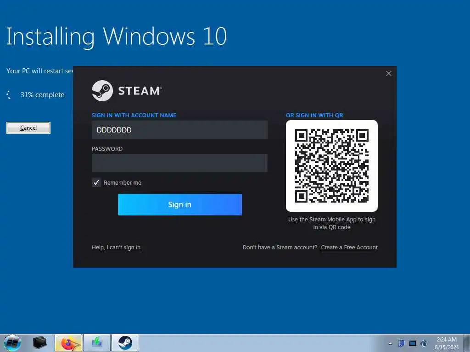
Task: Open the black box app on taskbar
Action: [x=39, y=343]
